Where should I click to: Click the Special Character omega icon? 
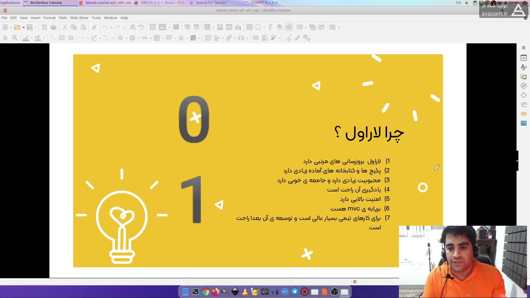pyautogui.click(x=258, y=27)
